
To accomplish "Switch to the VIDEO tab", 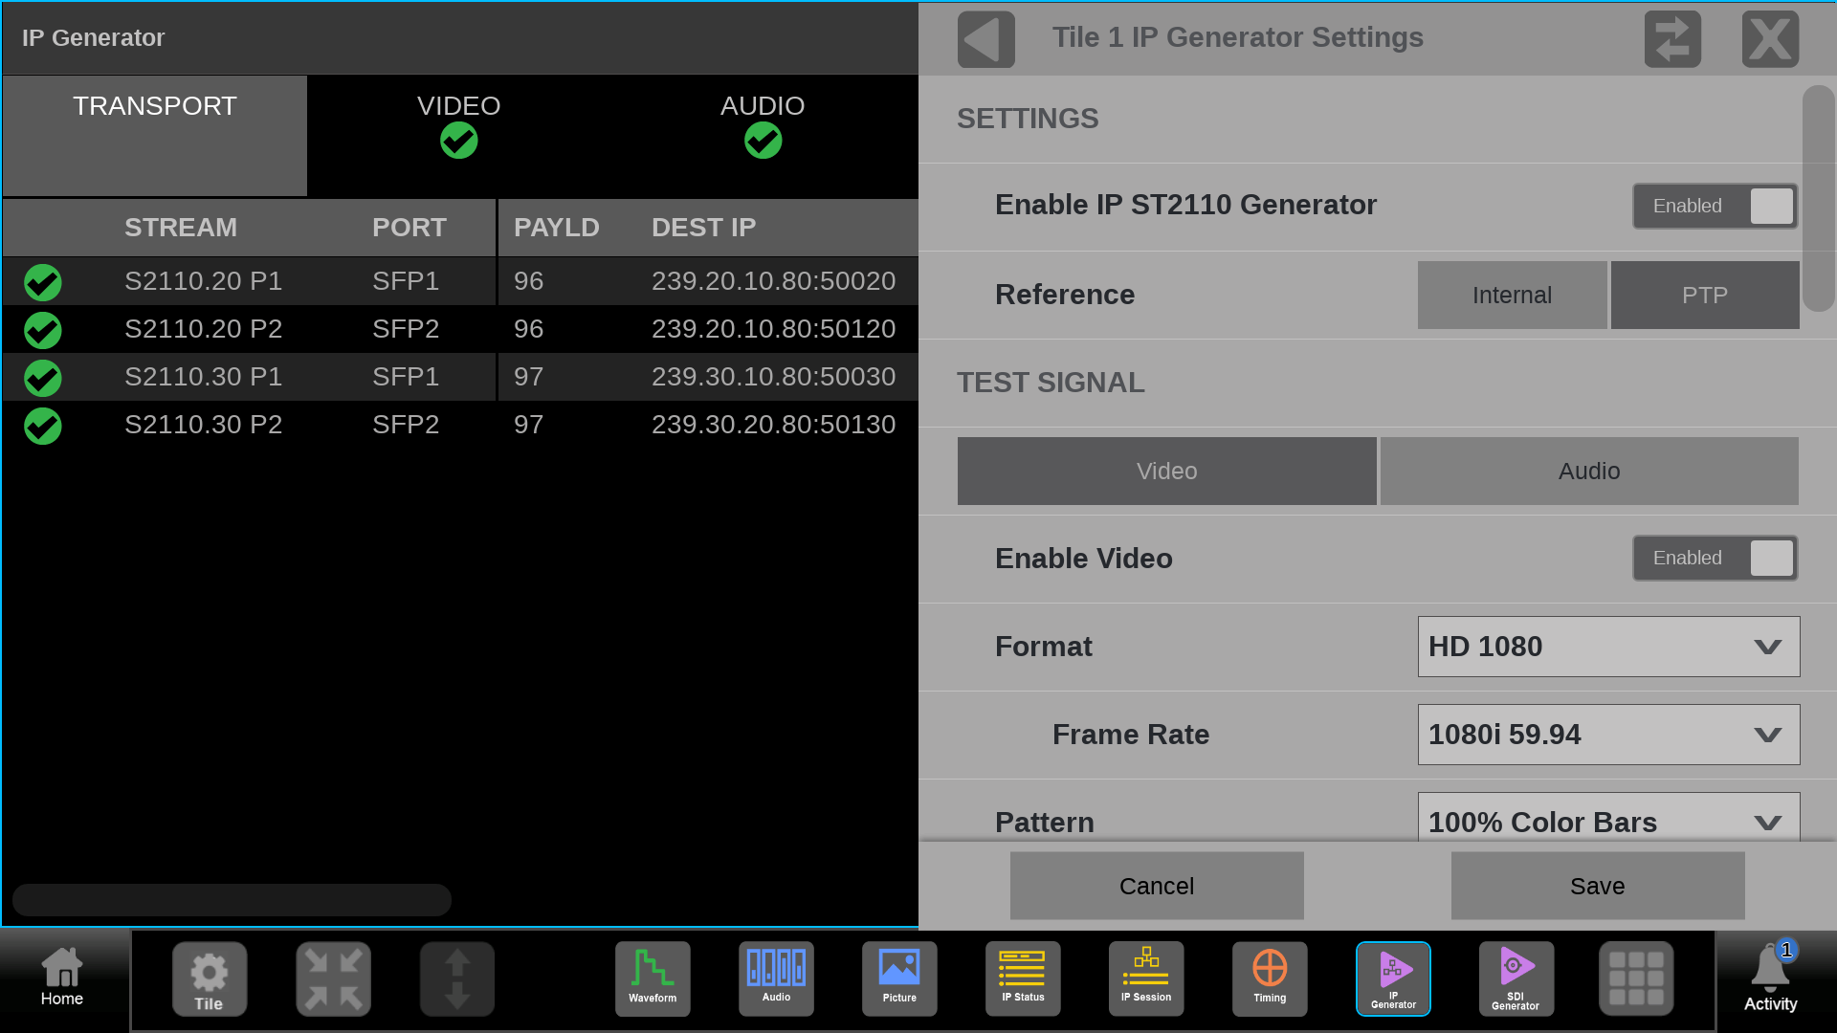I will pos(458,124).
